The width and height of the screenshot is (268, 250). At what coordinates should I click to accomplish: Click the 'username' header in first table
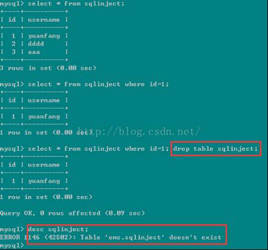pos(43,20)
